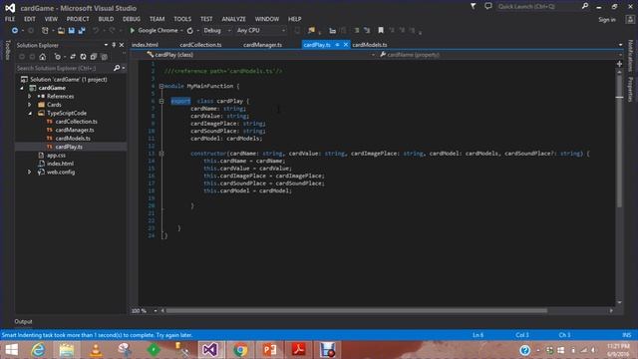Click the notifications flag icon in title bar

click(x=474, y=6)
